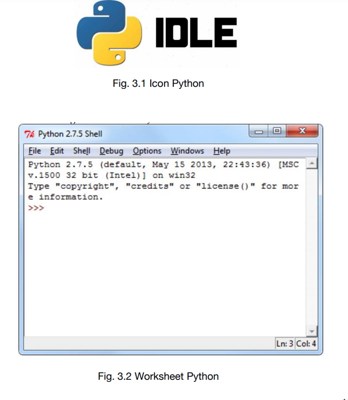Click the scrollbar up arrow
This screenshot has width=348, height=400.
point(312,163)
